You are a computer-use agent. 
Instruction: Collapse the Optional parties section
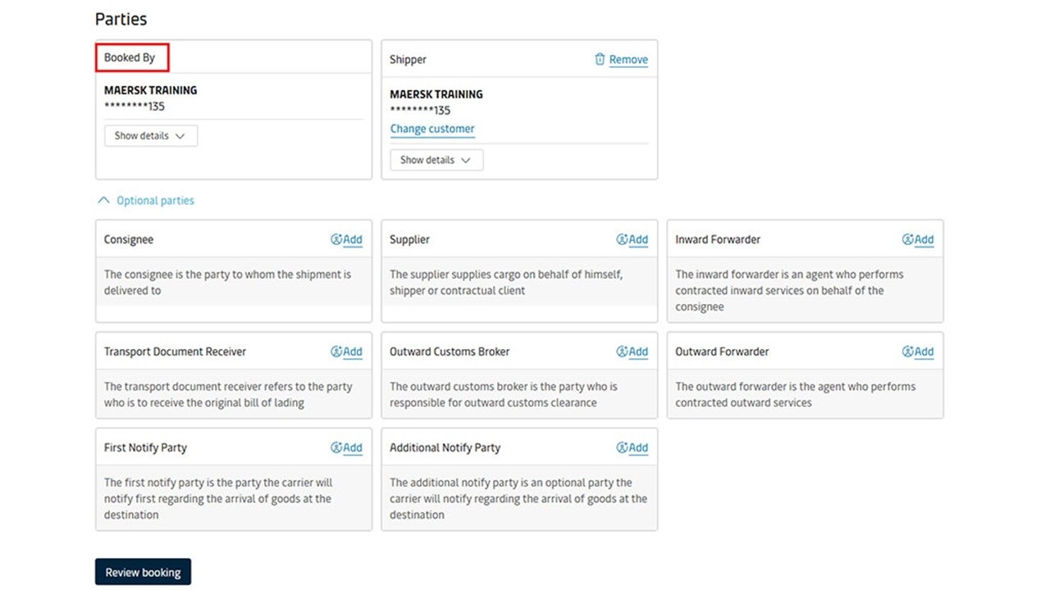pos(146,201)
